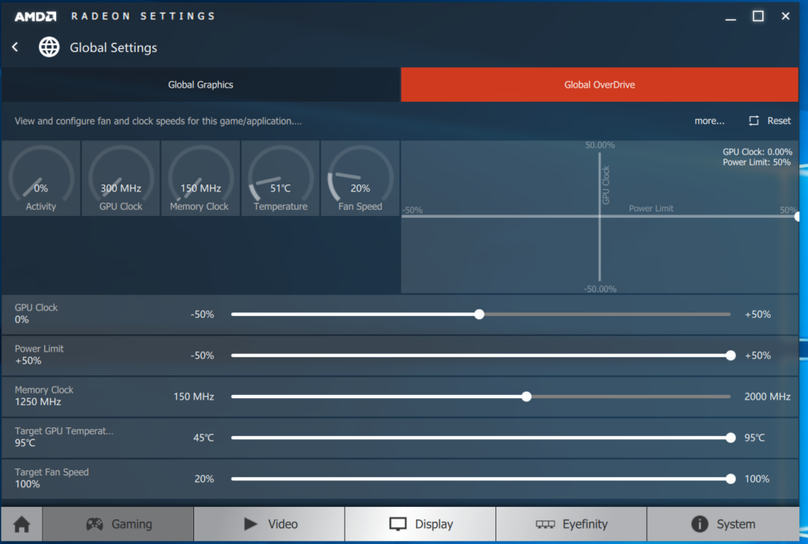The width and height of the screenshot is (808, 544).
Task: Select the Global OverDrive tab
Action: pyautogui.click(x=600, y=84)
